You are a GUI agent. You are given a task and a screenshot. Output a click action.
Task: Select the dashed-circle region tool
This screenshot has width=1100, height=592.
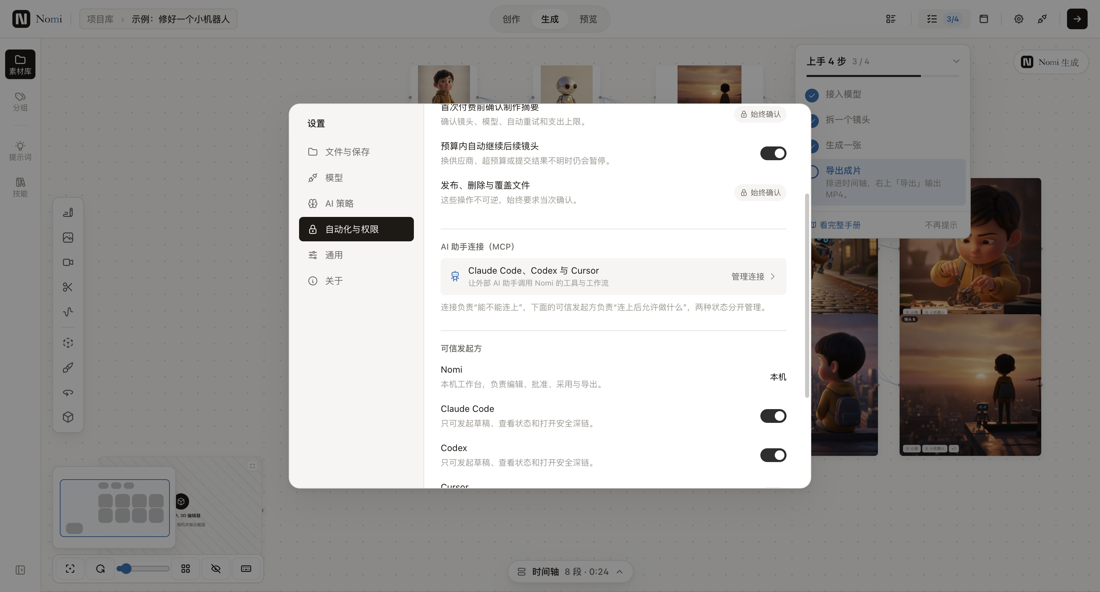pos(68,342)
